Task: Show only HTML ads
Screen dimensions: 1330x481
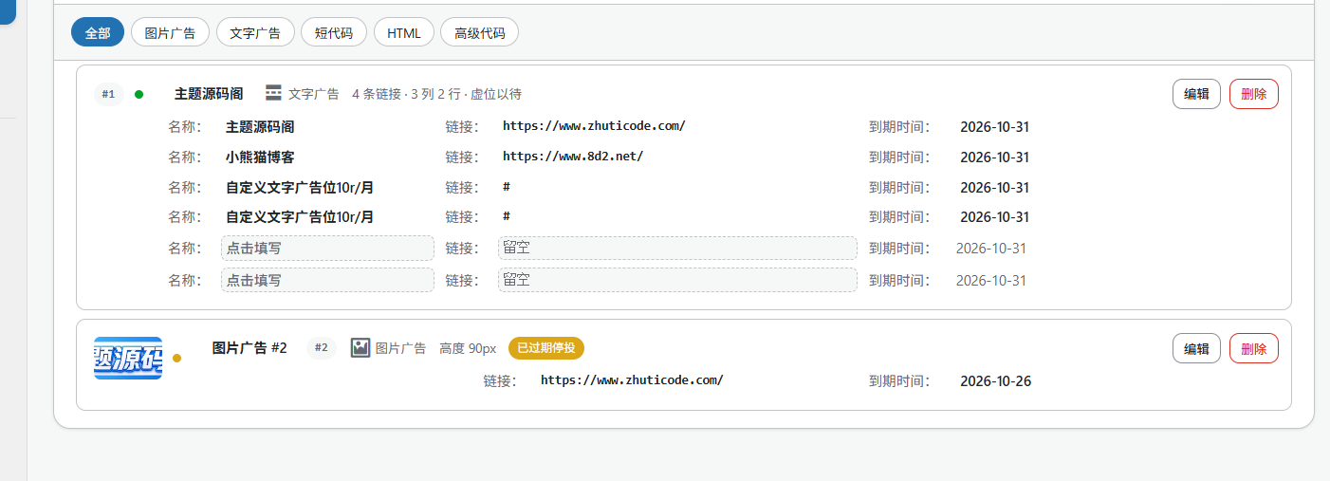Action: (404, 32)
